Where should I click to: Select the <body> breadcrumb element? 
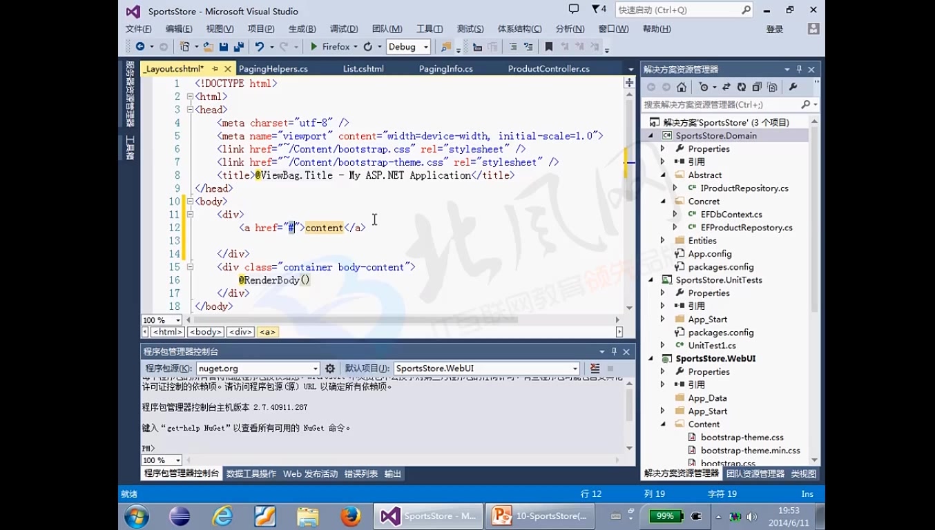pyautogui.click(x=205, y=331)
